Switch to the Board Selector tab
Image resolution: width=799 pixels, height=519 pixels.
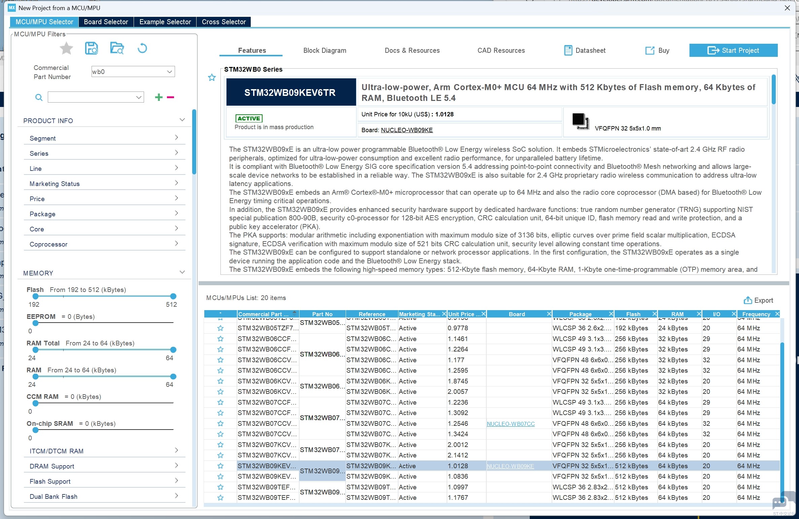click(x=106, y=22)
